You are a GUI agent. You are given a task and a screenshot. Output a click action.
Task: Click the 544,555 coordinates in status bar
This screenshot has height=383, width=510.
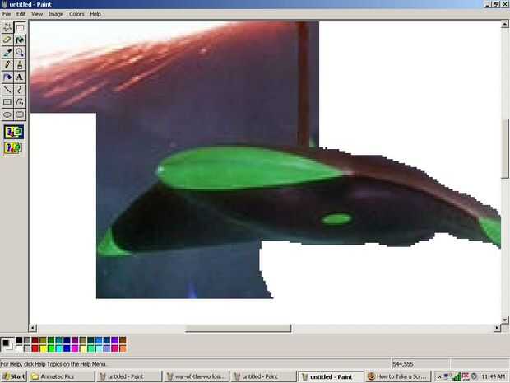tap(403, 364)
